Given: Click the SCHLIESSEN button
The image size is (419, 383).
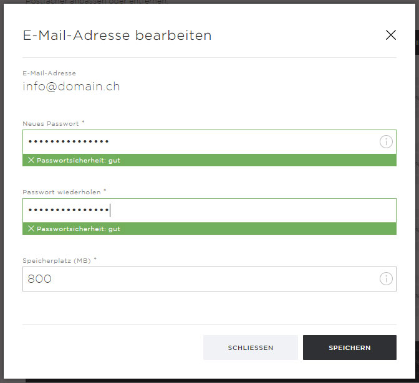Looking at the screenshot, I should (x=251, y=348).
